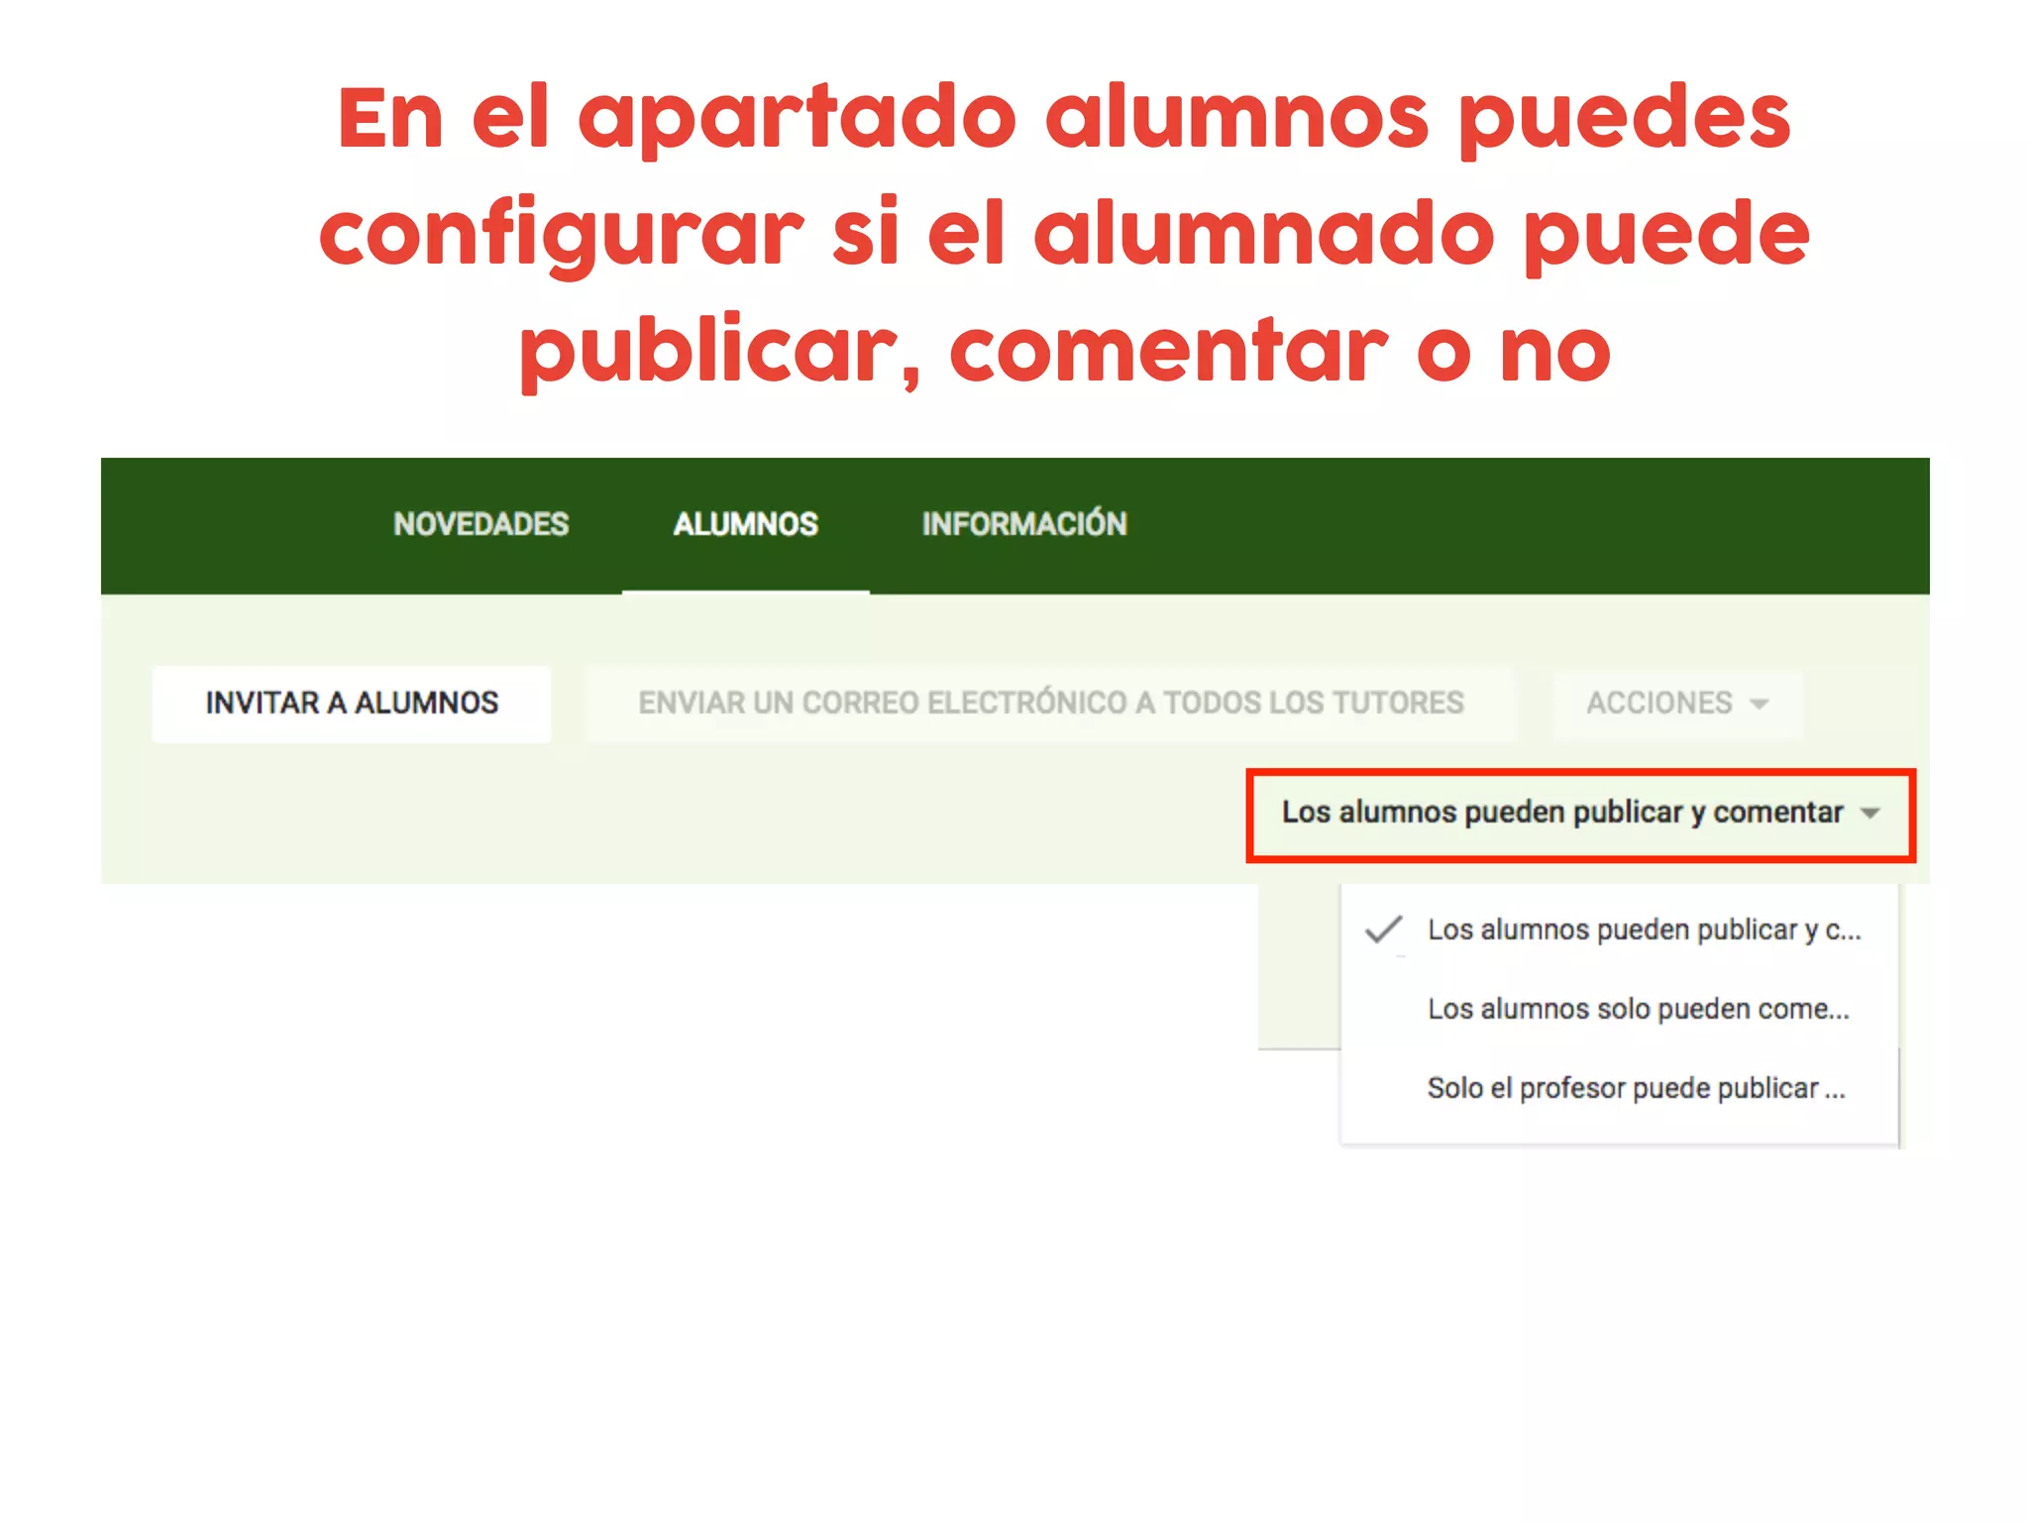This screenshot has height=1522, width=2029.
Task: Open the INFORMACIÓN tab
Action: pyautogui.click(x=1024, y=523)
